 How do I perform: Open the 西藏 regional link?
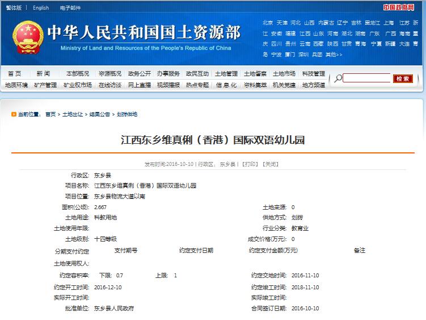[318, 44]
